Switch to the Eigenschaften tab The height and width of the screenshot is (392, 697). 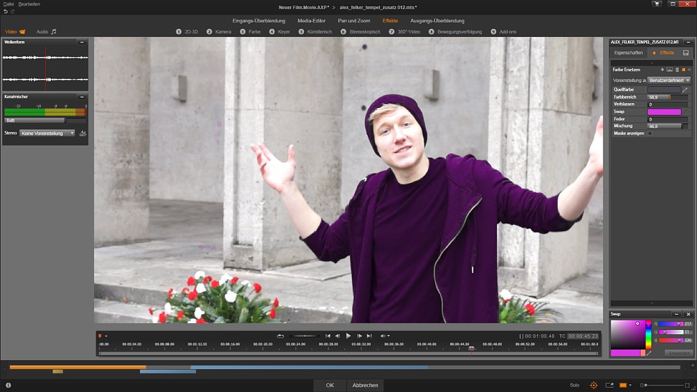pyautogui.click(x=628, y=53)
